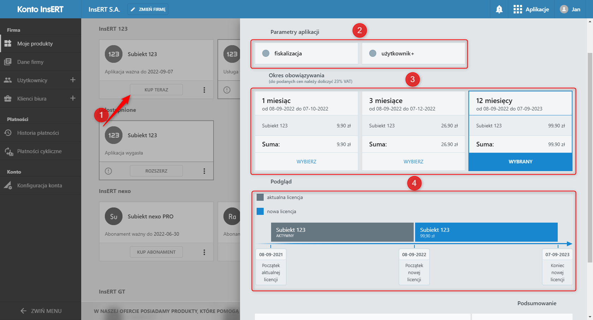Click the Moje produkty sidebar icon
This screenshot has height=320, width=593.
pyautogui.click(x=8, y=43)
